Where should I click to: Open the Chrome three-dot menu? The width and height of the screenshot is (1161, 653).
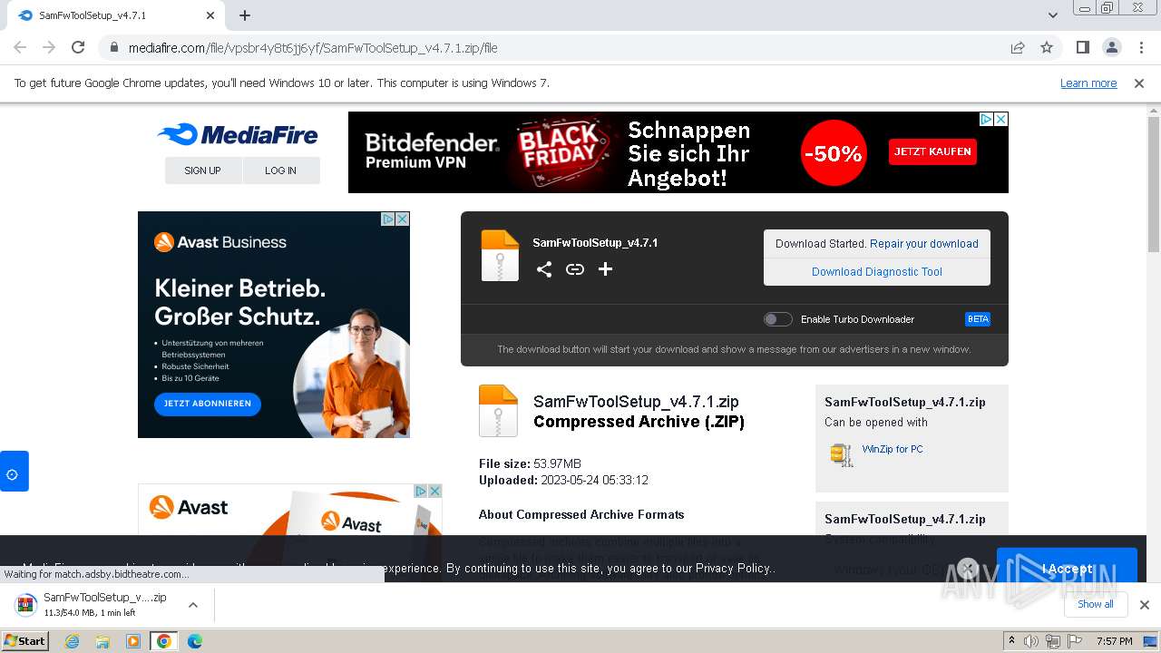(1141, 47)
